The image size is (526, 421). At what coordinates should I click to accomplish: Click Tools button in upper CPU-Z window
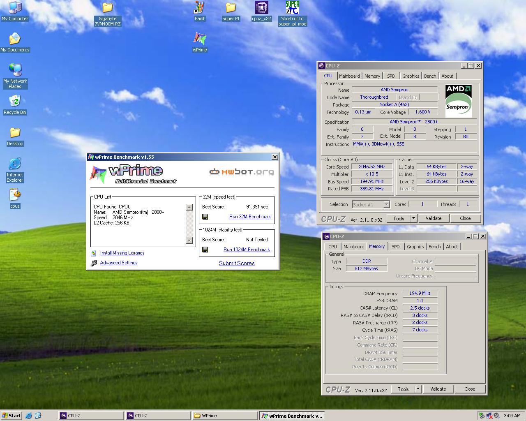pos(399,218)
